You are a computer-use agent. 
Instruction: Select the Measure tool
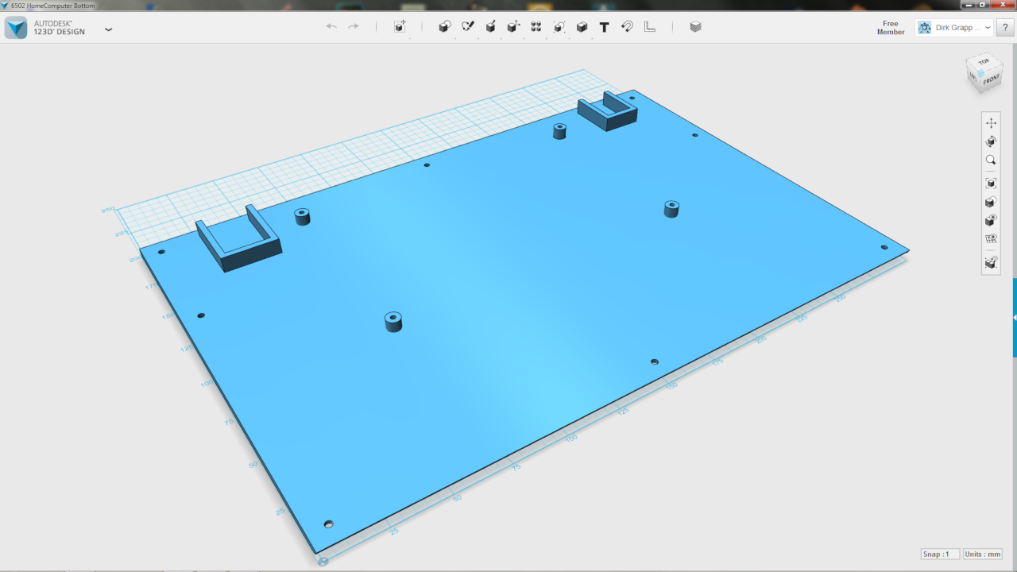(650, 27)
